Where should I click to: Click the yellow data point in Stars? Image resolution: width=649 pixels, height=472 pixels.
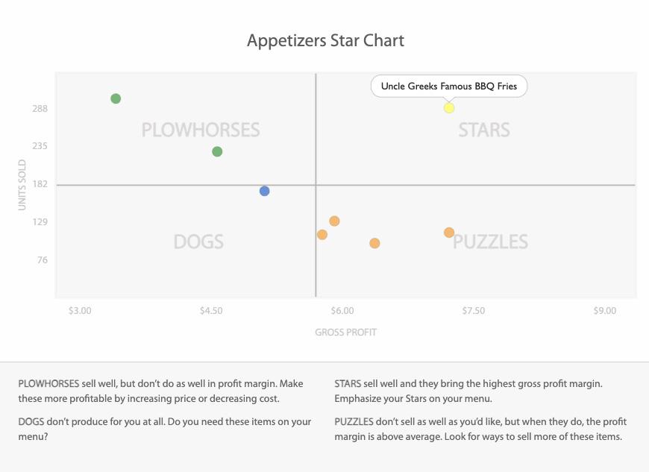pyautogui.click(x=449, y=108)
